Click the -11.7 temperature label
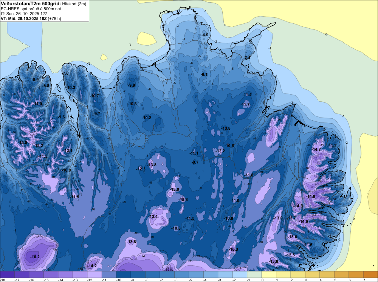Viewport: 378px width, 282px height. [245, 104]
